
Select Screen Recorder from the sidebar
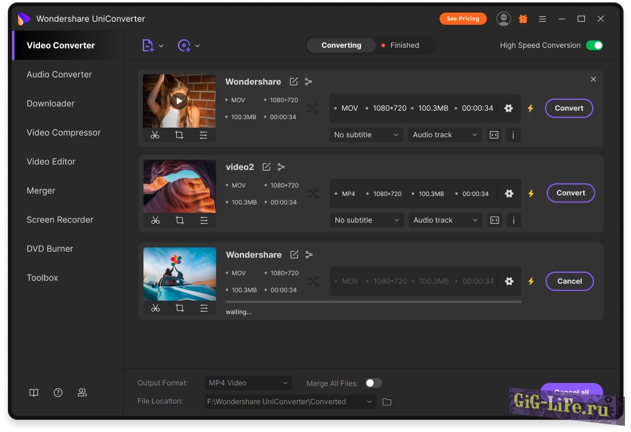[60, 220]
